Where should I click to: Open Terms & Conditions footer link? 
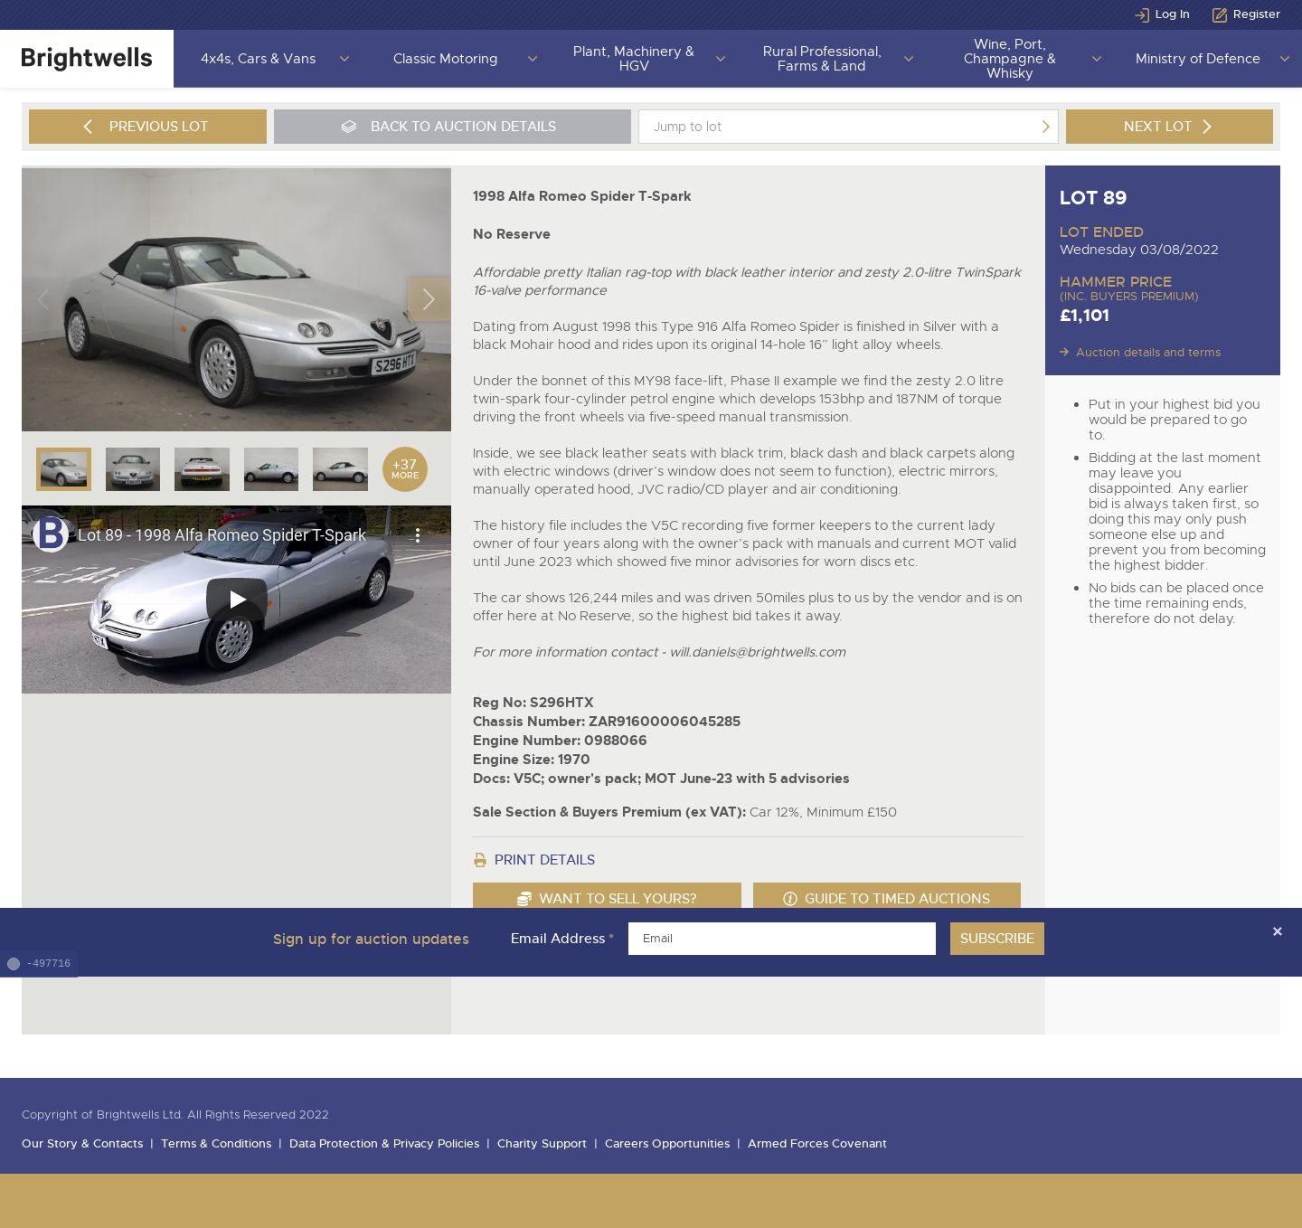[216, 1144]
